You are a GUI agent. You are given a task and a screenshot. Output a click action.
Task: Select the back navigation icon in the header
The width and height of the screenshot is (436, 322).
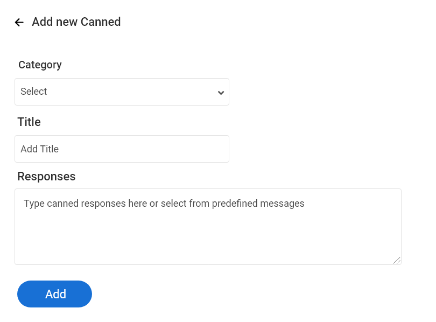19,22
